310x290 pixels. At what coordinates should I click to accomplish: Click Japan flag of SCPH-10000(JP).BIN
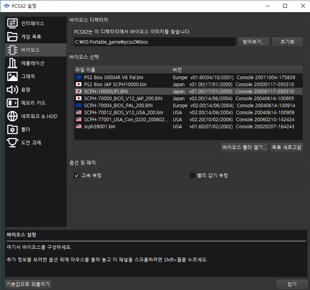coord(79,91)
